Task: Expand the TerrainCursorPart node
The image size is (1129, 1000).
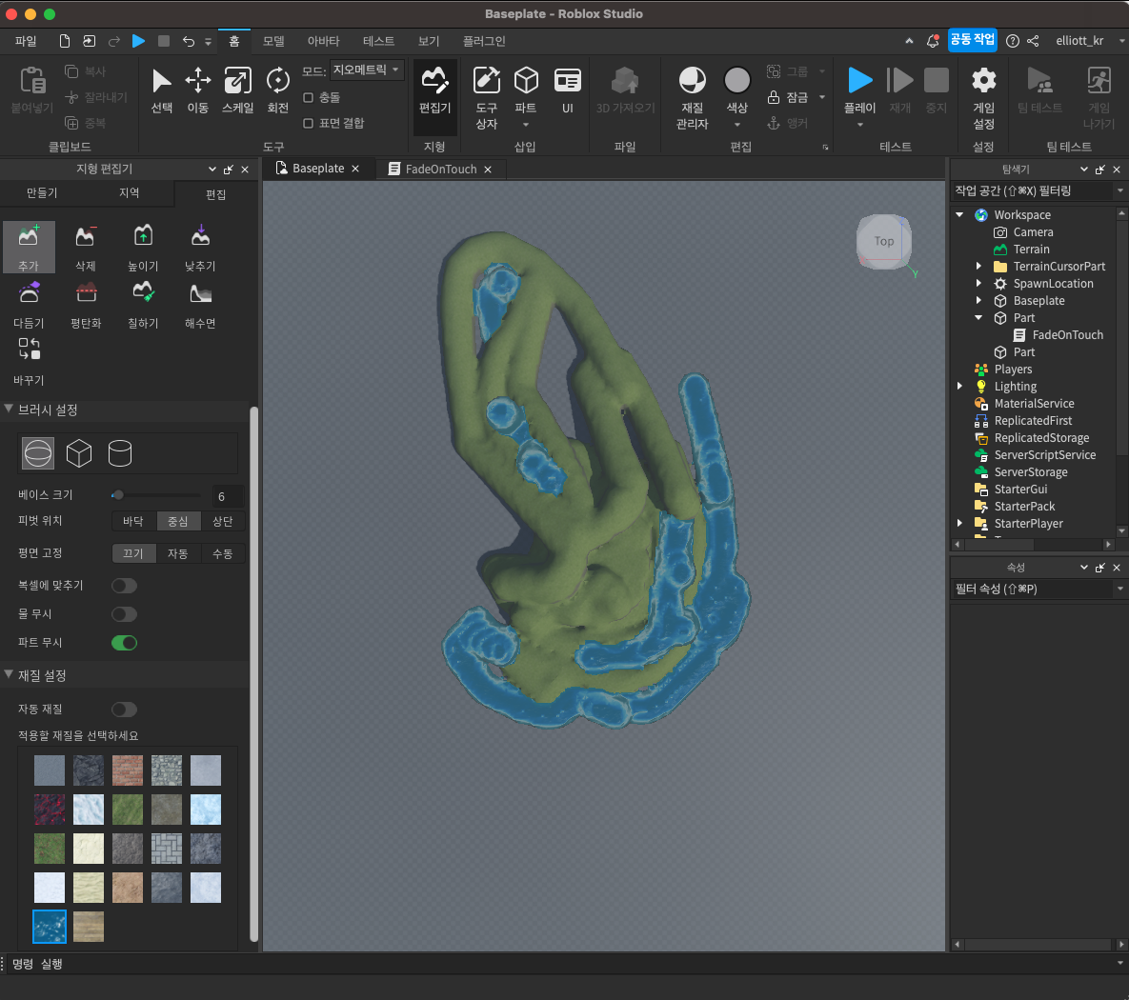Action: [x=978, y=266]
